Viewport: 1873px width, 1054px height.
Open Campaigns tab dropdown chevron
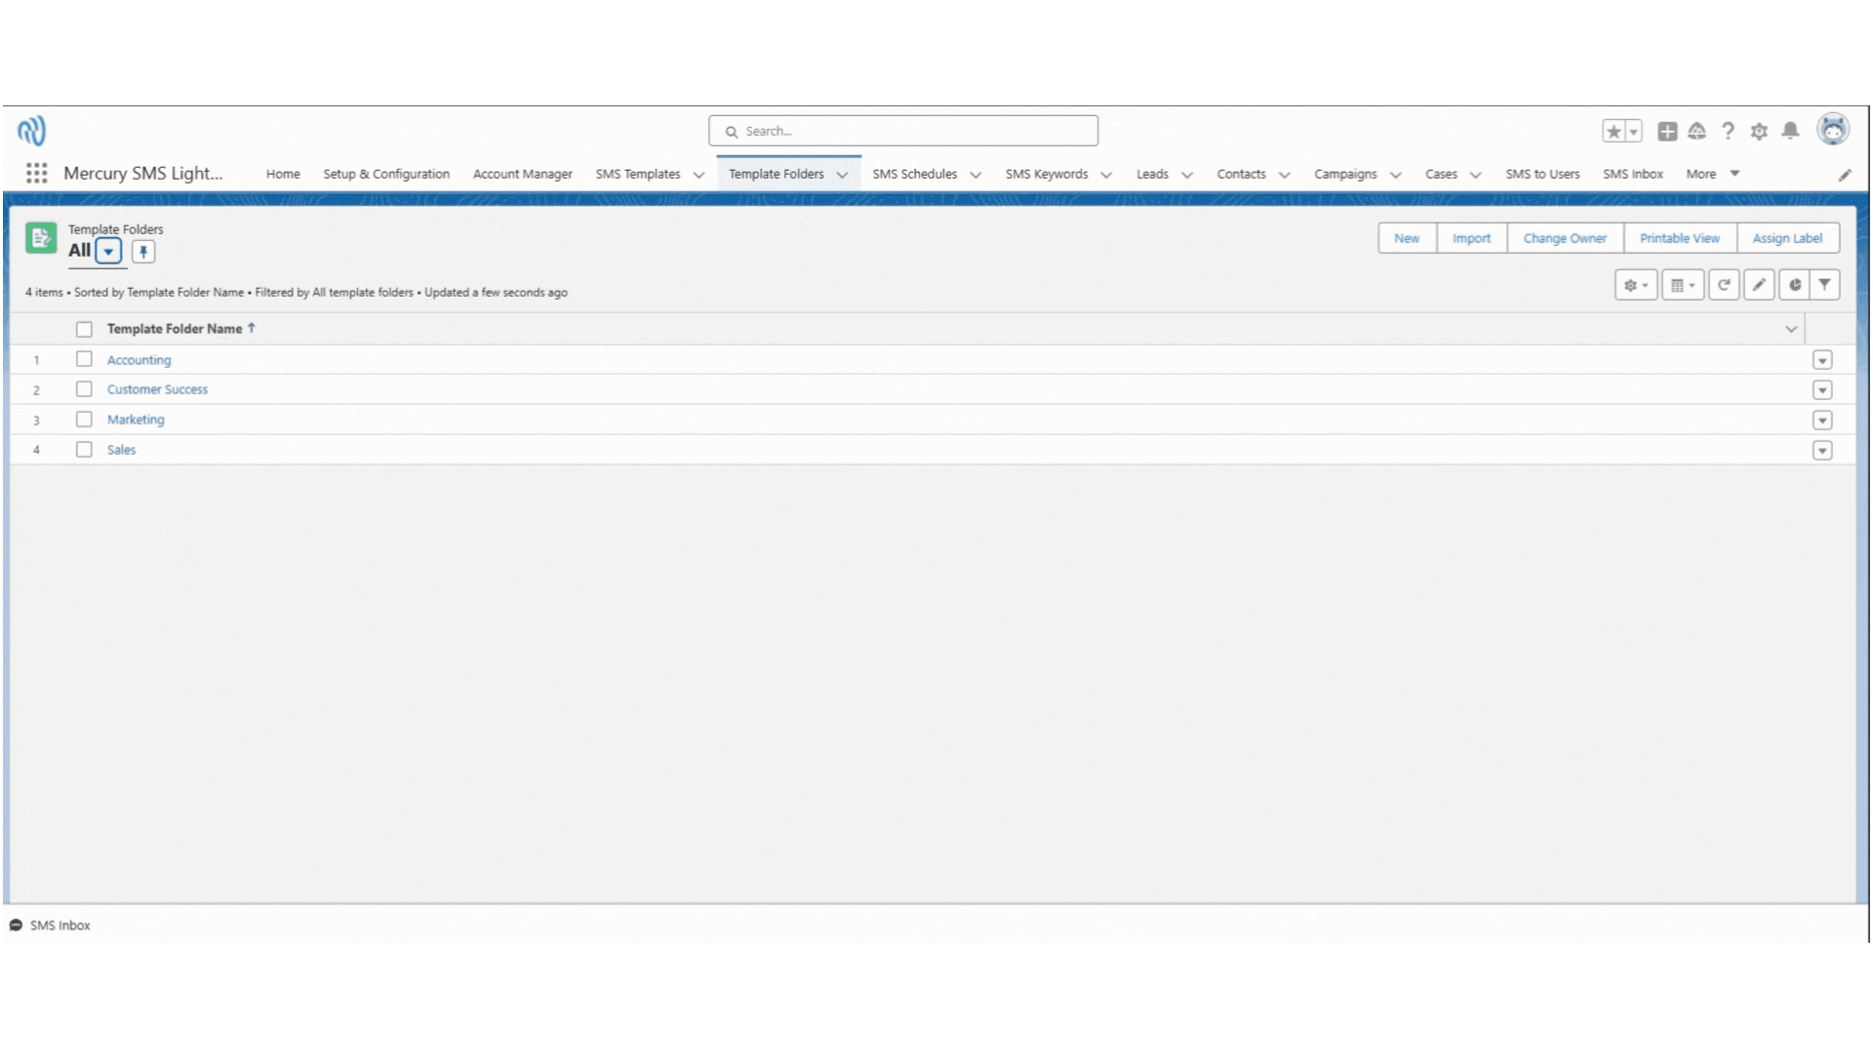[1396, 175]
